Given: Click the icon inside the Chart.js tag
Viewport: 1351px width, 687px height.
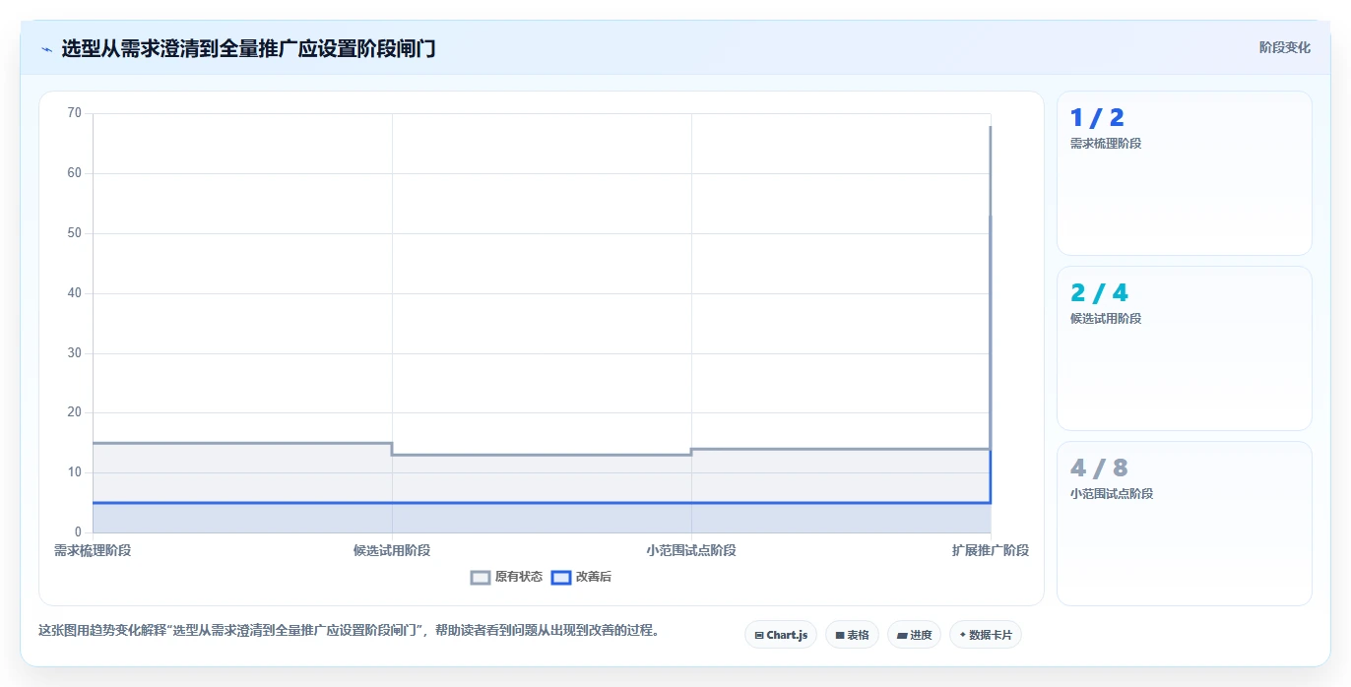Looking at the screenshot, I should click(759, 636).
